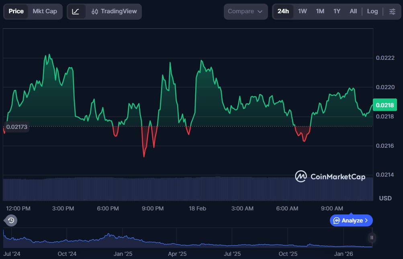Toggle the Log scale option
The height and width of the screenshot is (259, 403).
(372, 12)
